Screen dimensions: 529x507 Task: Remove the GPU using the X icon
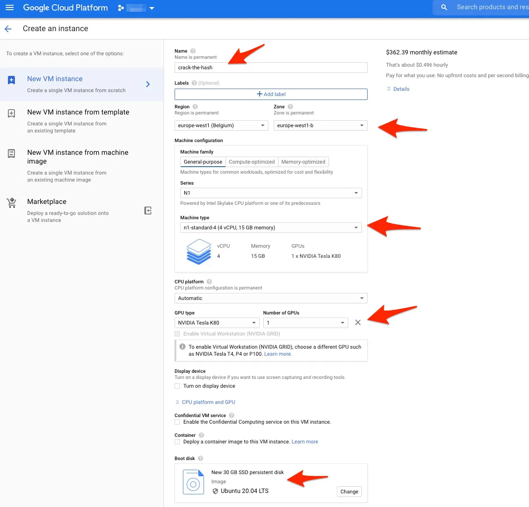pyautogui.click(x=357, y=322)
